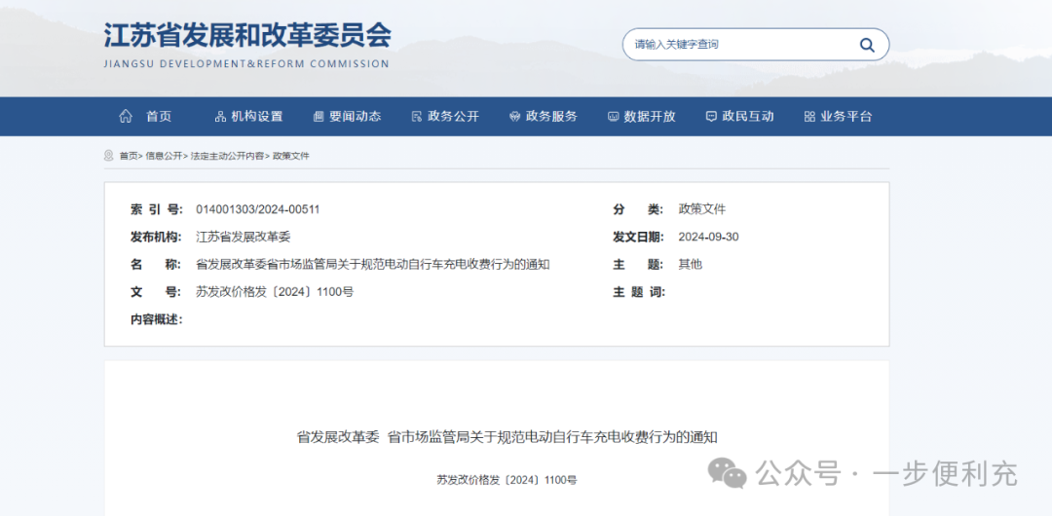Select issuing agency 江苏省发展改革委
1052x516 pixels.
coord(243,237)
